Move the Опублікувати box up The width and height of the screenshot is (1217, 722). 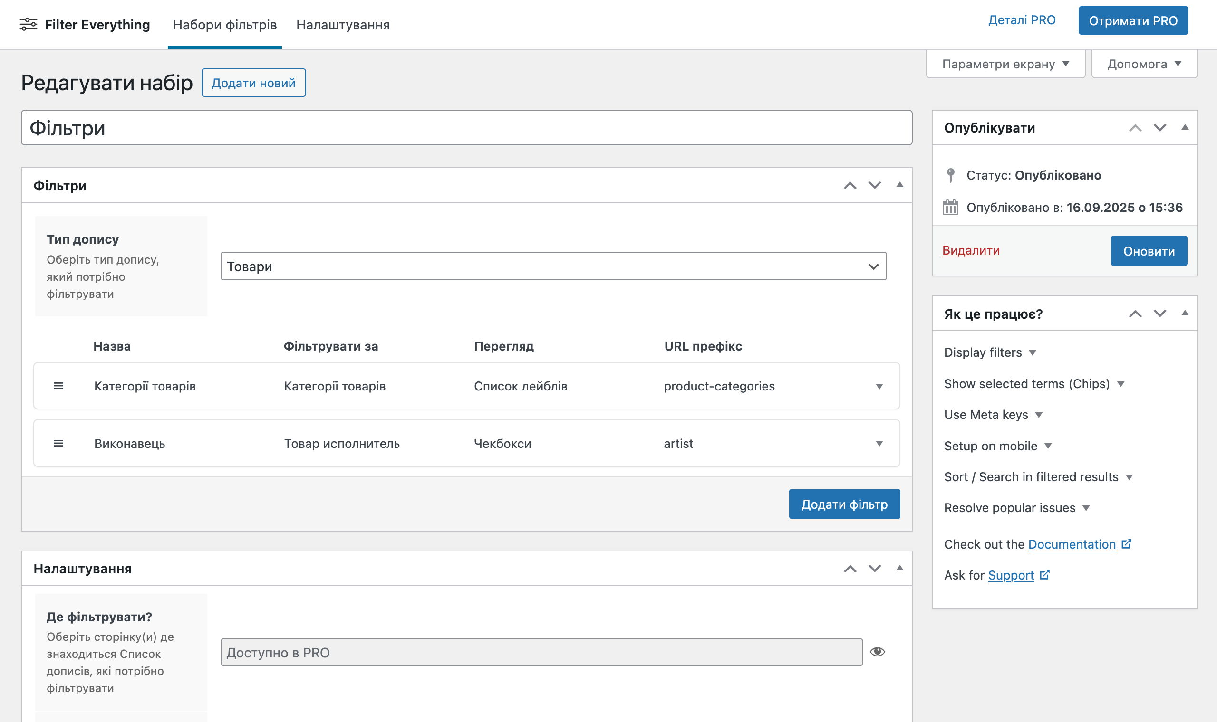pyautogui.click(x=1135, y=128)
